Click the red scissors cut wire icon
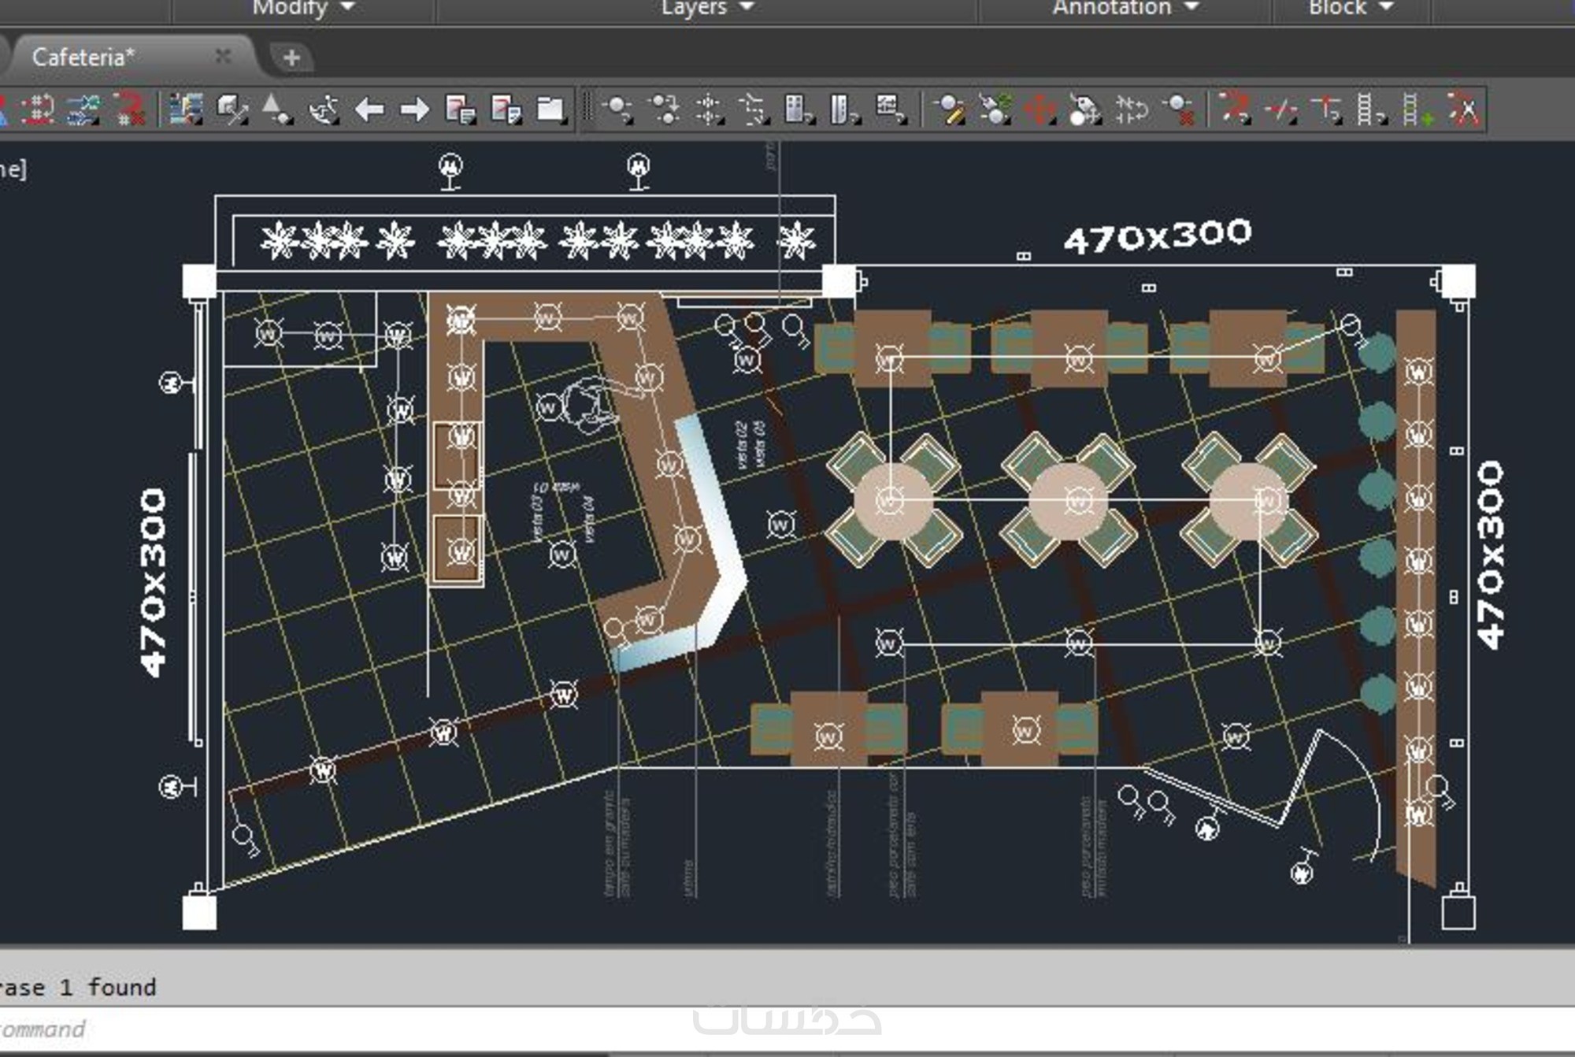 1463,109
